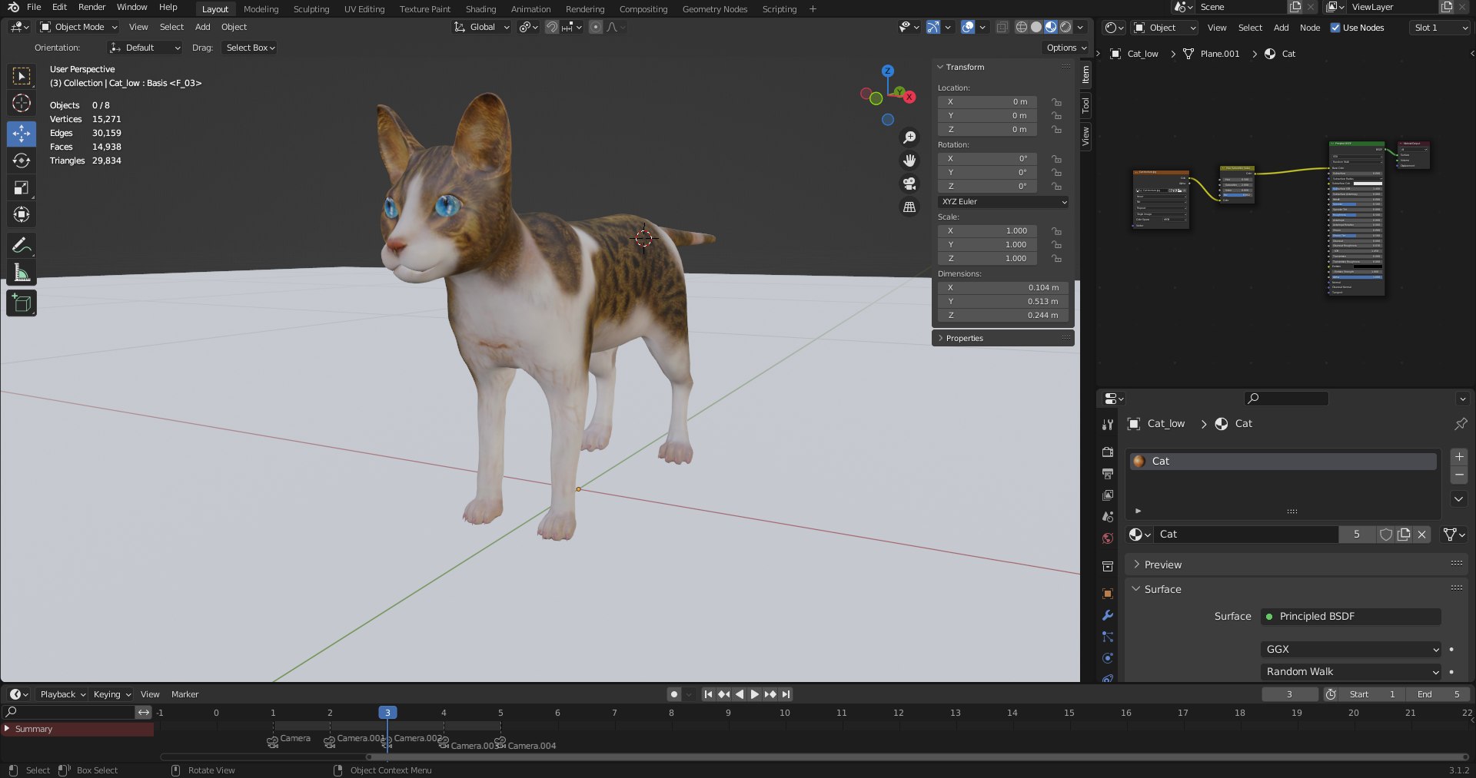Screen dimensions: 1476x778
Task: Choose the Annotate pencil tool
Action: 22,245
